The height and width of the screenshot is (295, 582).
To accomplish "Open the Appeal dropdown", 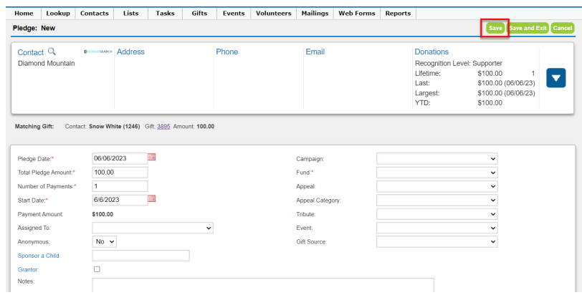I will 437,186.
